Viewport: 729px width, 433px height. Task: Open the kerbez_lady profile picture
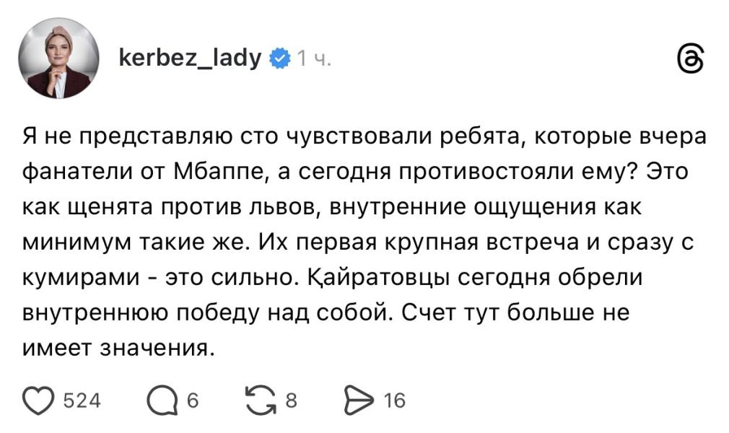point(58,58)
